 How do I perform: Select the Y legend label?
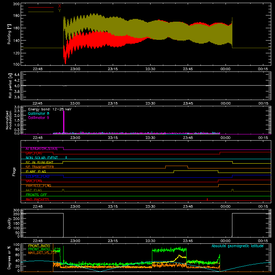pos(59,11)
